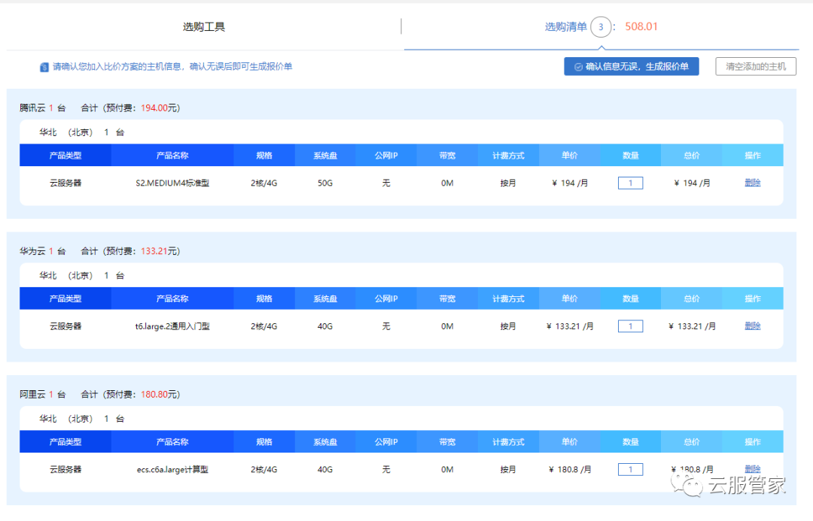Image resolution: width=813 pixels, height=521 pixels.
Task: Edit quantity field in ecs.c6a.large row
Action: 631,469
